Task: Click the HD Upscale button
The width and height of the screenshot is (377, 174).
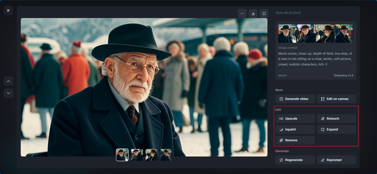Action: [x=295, y=119]
